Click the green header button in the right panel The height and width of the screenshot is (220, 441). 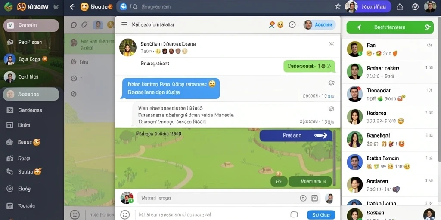[x=390, y=27]
